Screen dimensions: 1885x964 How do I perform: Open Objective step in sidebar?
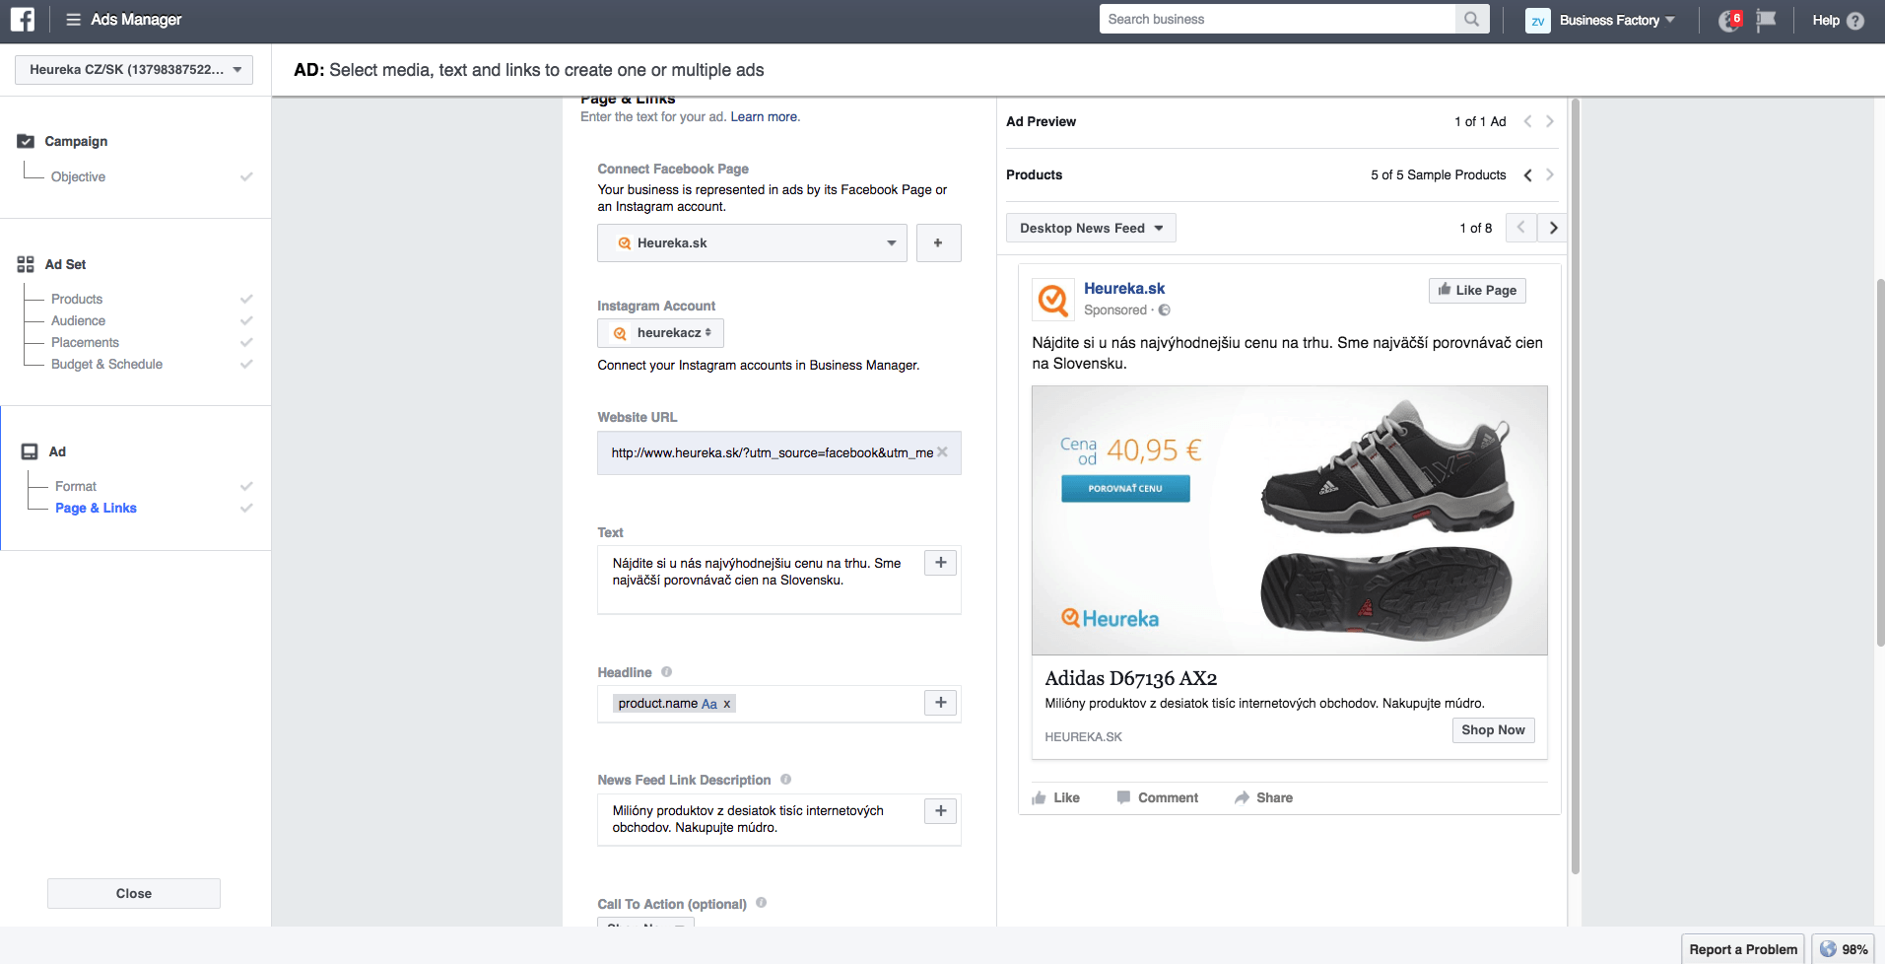point(78,176)
